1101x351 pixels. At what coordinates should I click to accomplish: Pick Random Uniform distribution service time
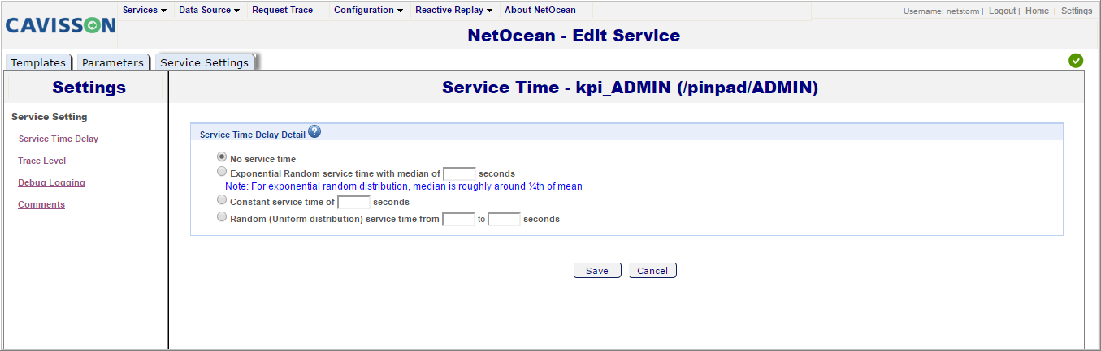click(x=222, y=217)
